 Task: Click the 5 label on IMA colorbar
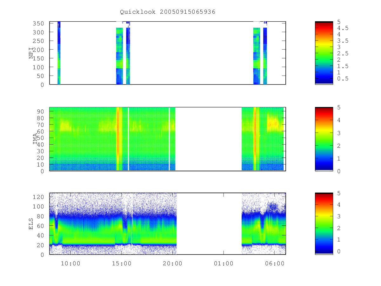click(x=339, y=107)
